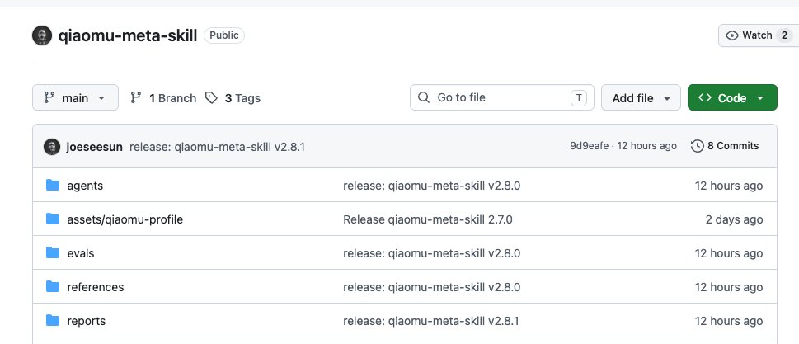Click the Public visibility badge

click(x=224, y=35)
